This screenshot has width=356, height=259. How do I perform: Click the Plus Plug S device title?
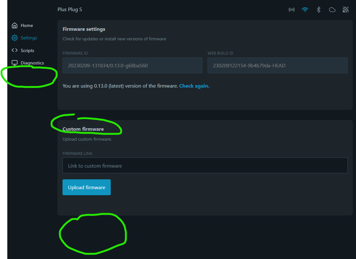pos(70,10)
